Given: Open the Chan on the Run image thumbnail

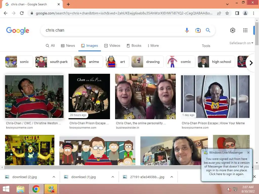Looking at the screenshot, I should [89, 96].
